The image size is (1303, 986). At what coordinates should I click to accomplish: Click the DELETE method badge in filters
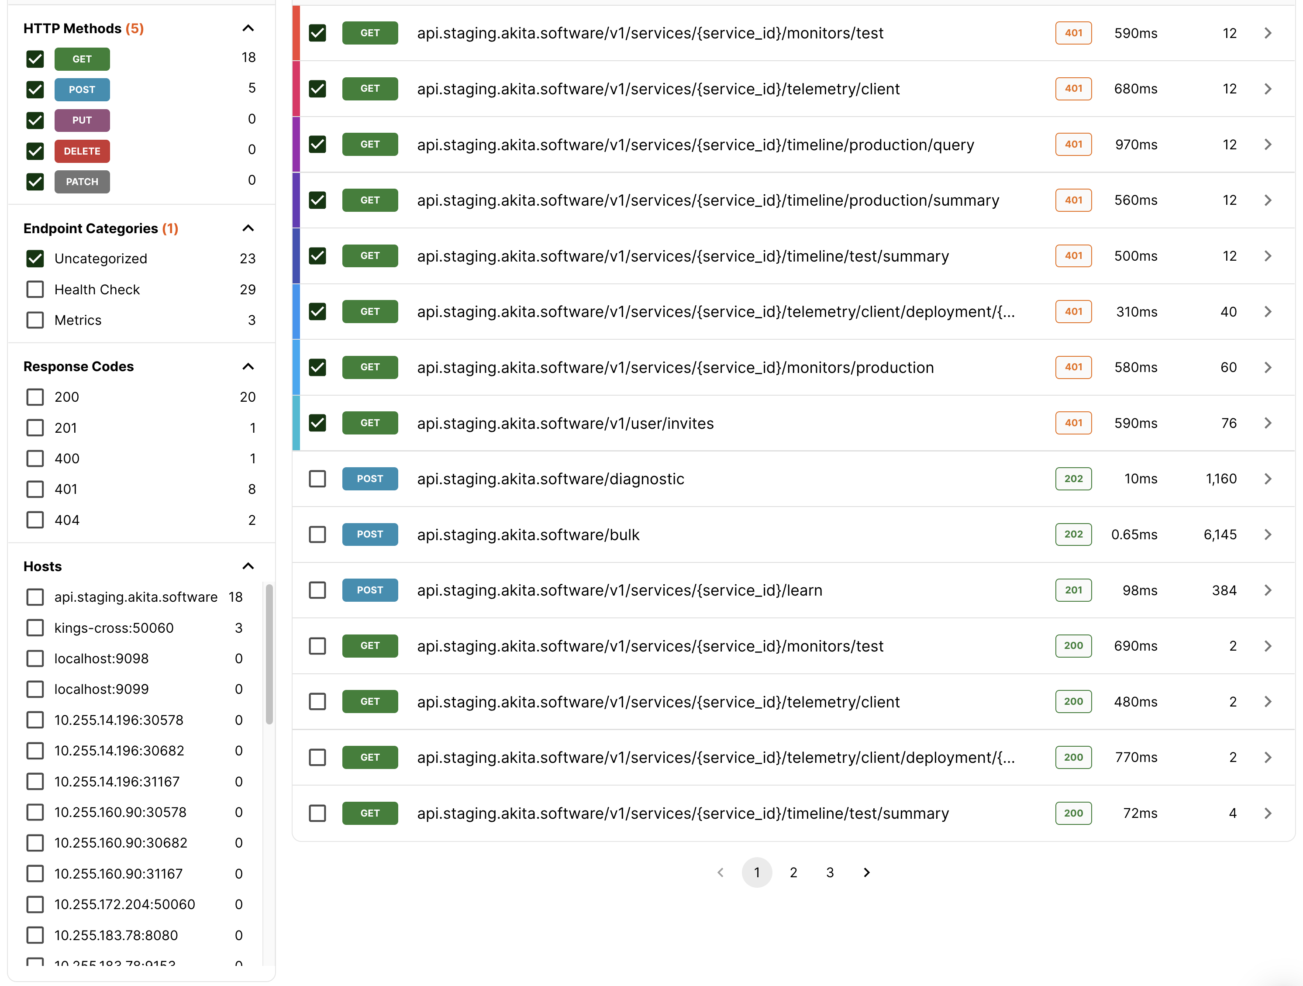point(82,151)
